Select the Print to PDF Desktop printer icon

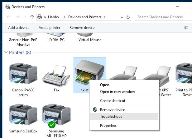click(x=184, y=73)
